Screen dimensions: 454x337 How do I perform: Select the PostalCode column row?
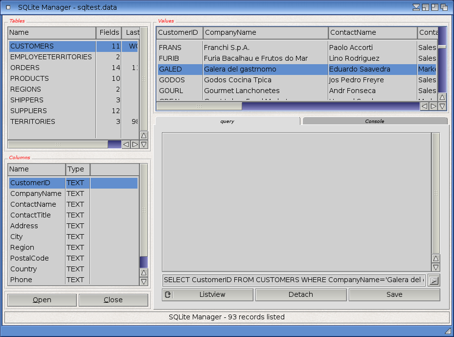pyautogui.click(x=73, y=258)
